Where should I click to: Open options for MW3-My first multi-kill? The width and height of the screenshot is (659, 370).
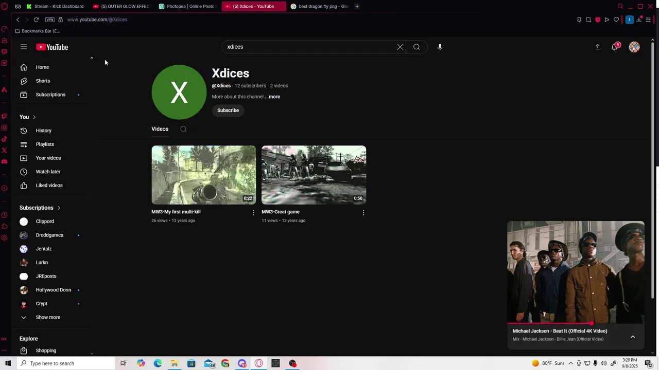pos(253,213)
